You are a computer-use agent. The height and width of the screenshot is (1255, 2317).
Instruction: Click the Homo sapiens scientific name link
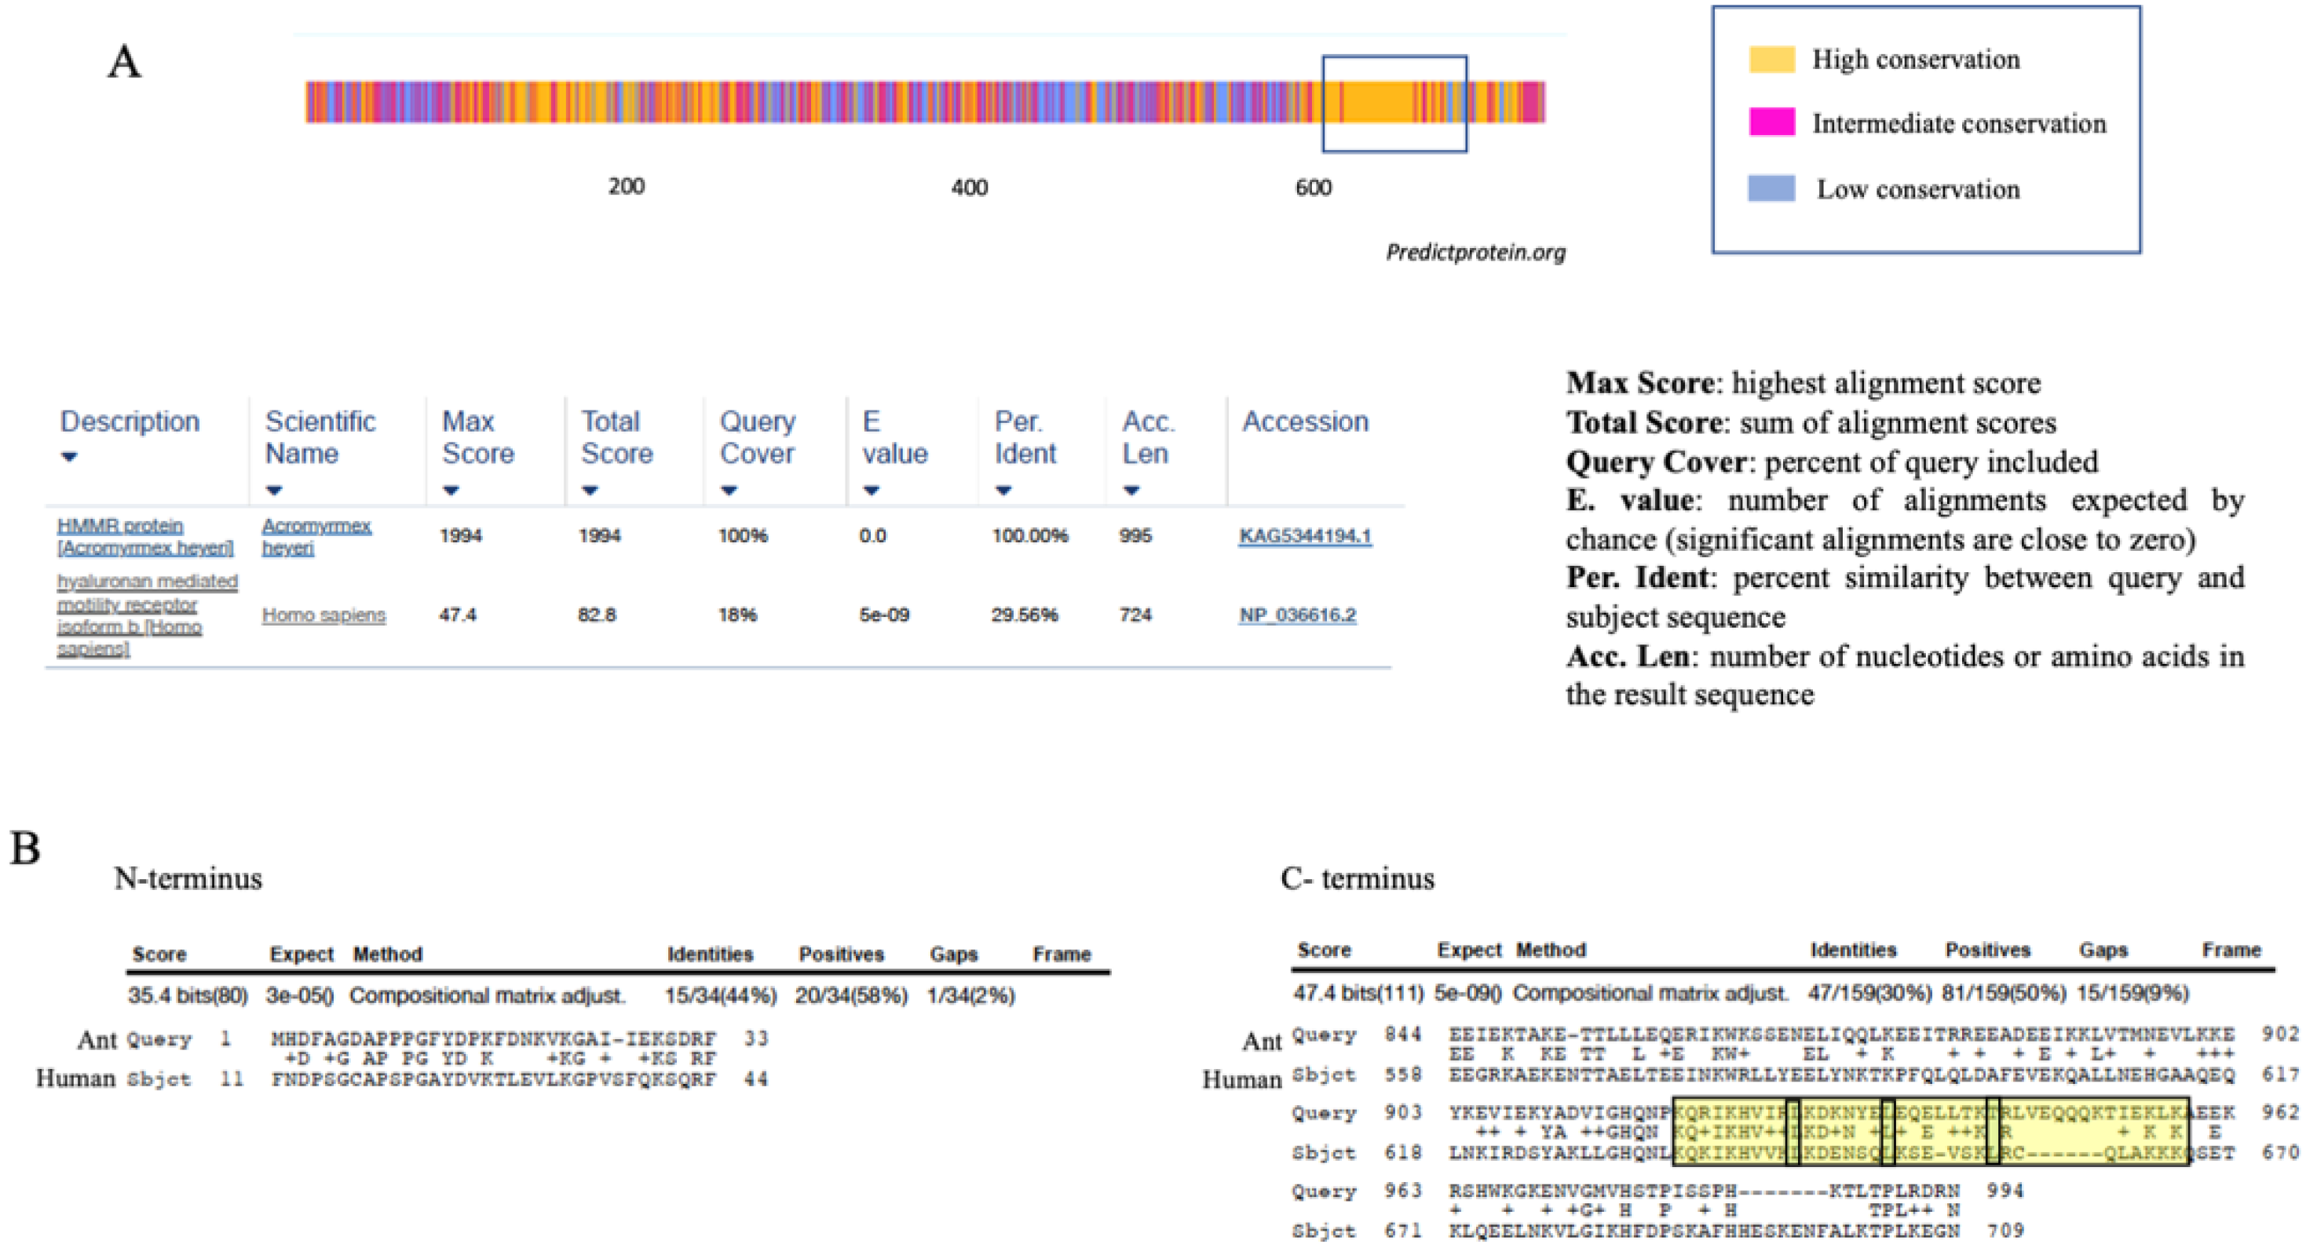(x=323, y=616)
